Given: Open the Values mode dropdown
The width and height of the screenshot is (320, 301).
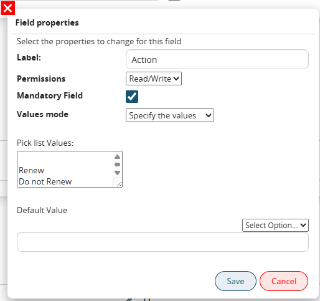Looking at the screenshot, I should [x=170, y=115].
